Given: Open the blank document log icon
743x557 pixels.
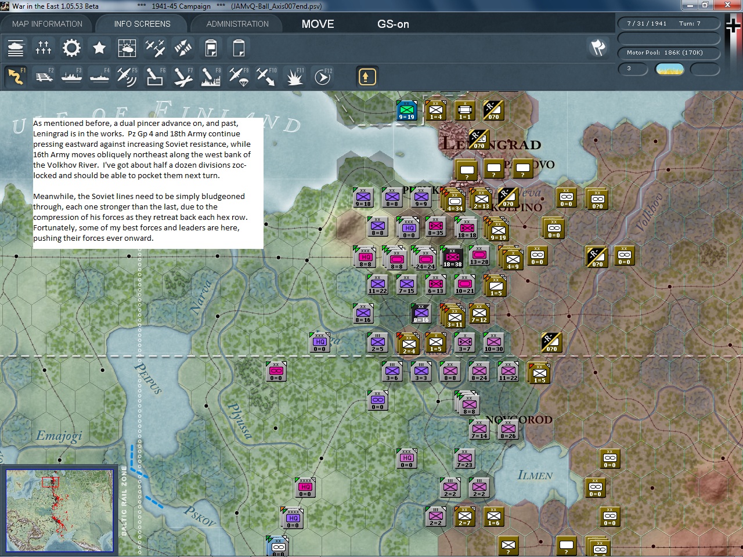Looking at the screenshot, I should click(x=239, y=48).
